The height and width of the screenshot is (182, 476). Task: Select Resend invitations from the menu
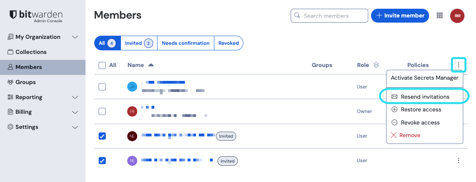[425, 97]
